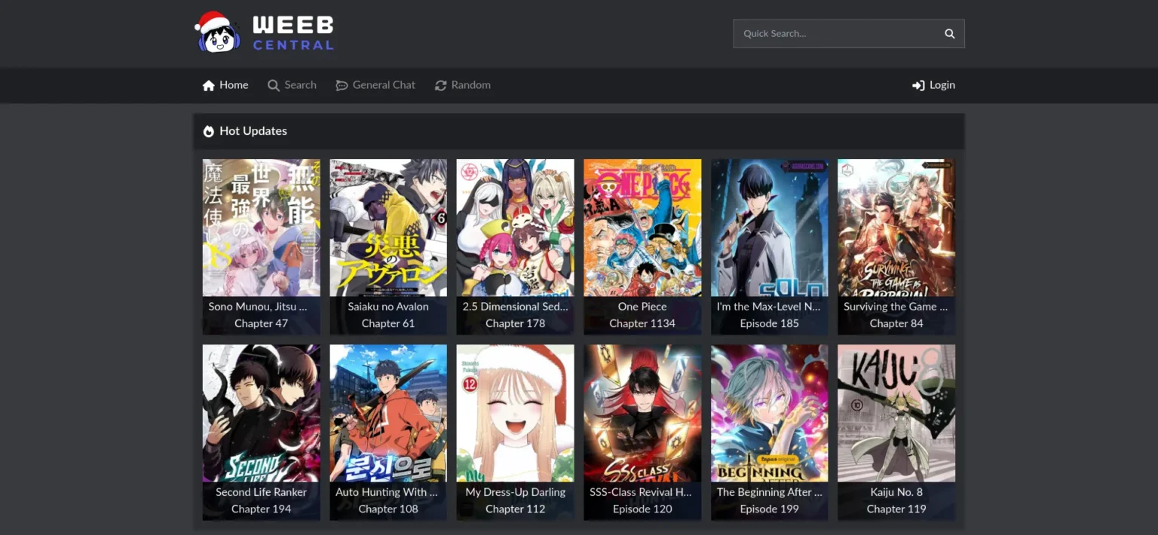Click the 'Chapter 84' label
Screen dimensions: 1158x535
(x=896, y=323)
